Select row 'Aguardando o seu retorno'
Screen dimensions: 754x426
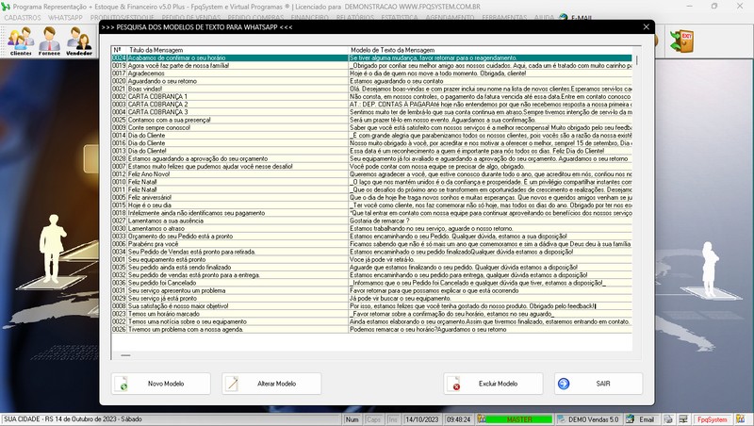tap(371, 81)
